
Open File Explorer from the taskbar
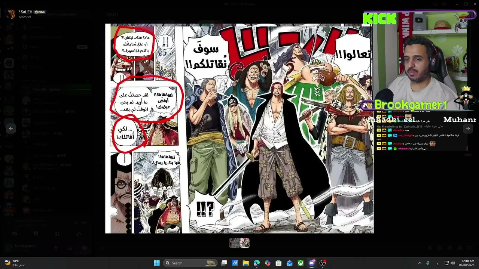point(245,263)
